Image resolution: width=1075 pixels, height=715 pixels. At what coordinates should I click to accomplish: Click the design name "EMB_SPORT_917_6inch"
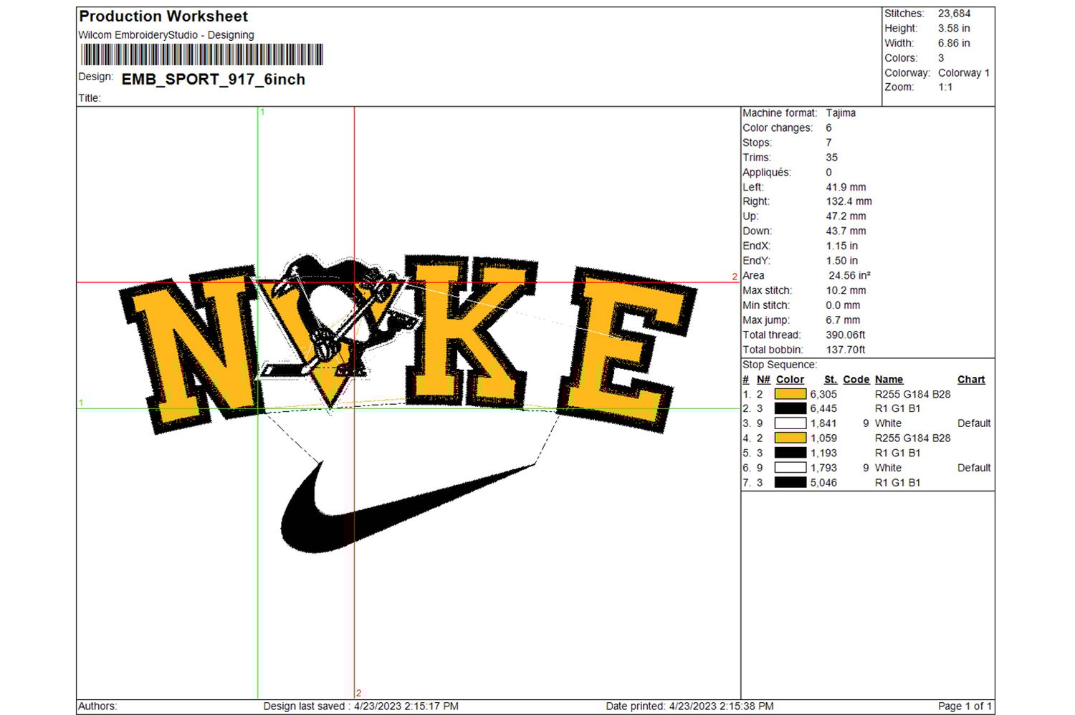point(214,80)
